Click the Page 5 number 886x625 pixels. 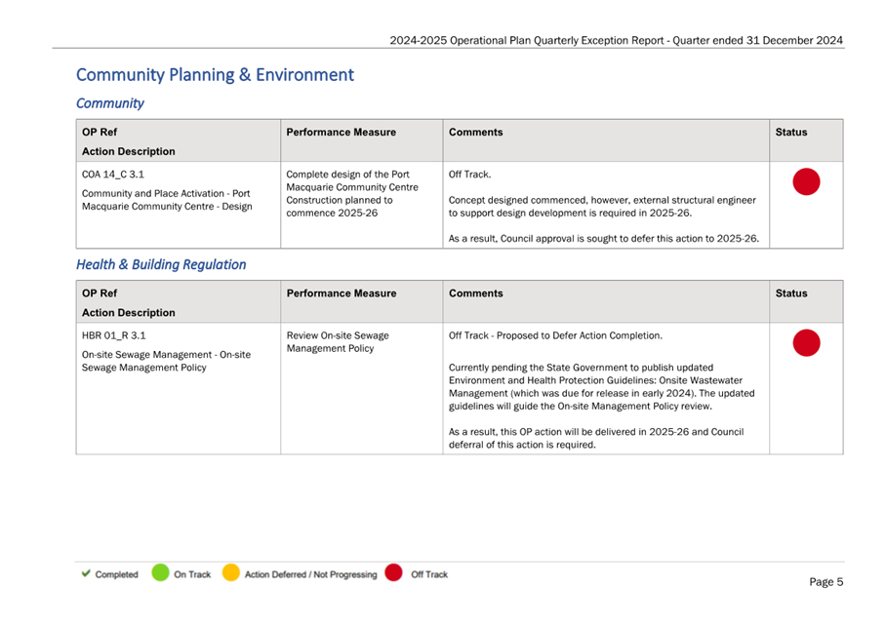click(x=826, y=582)
